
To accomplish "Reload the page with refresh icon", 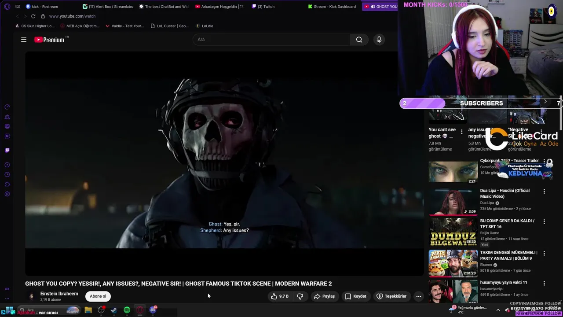I will point(33,16).
